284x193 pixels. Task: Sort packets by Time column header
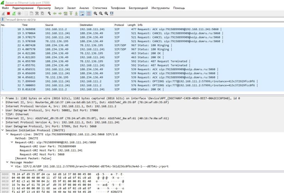click(33, 25)
